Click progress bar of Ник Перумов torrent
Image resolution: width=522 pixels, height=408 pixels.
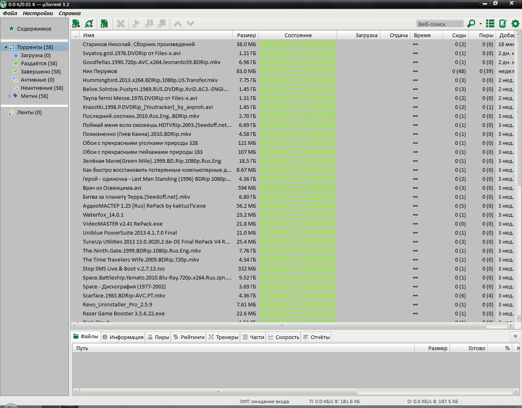(298, 71)
